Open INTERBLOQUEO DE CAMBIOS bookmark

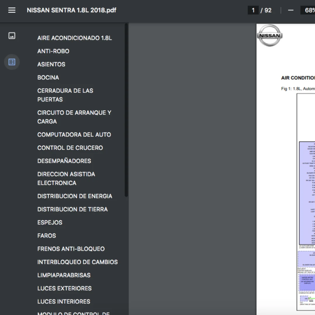pos(78,262)
